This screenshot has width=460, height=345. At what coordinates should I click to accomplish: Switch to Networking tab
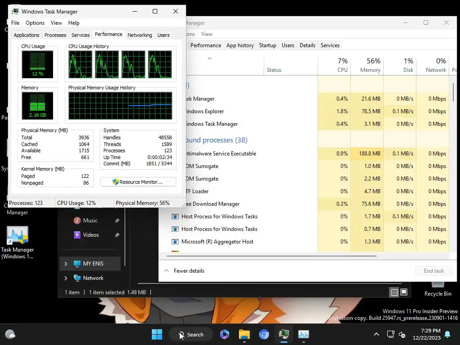[x=140, y=35]
